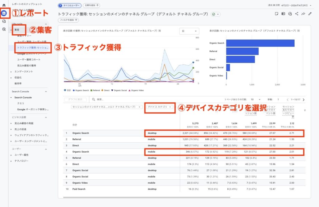Open the デバイス カテゴリ secondary dimension dropdown
Screen dimensions: 319x207
159,107
